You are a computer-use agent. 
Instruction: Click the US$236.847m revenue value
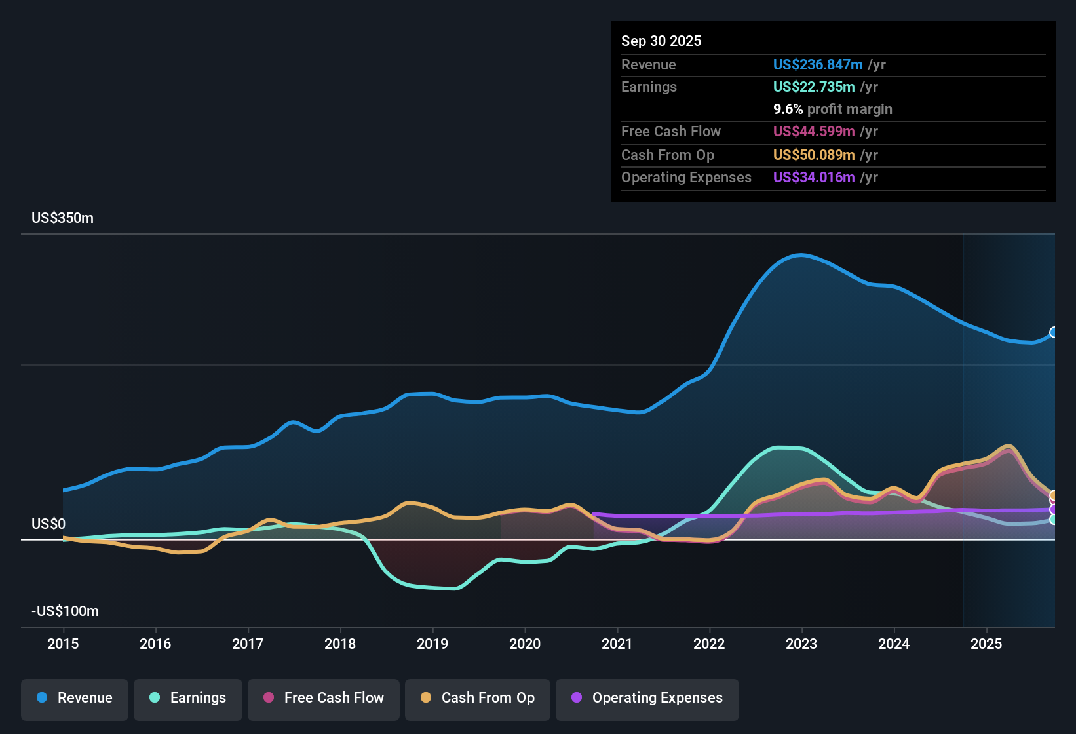pyautogui.click(x=818, y=64)
